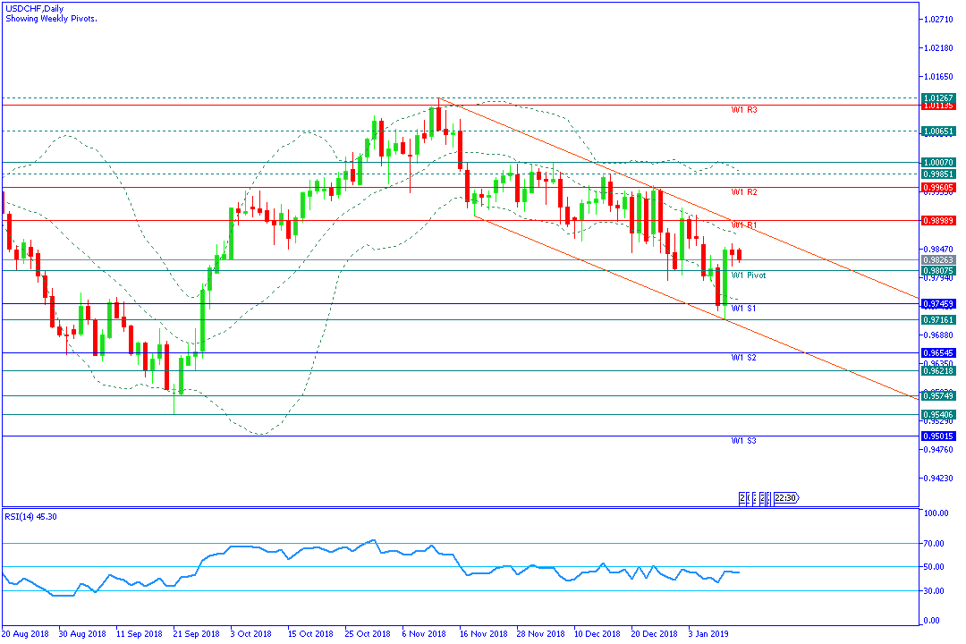This screenshot has height=644, width=966.
Task: Select the W1 R3 pivot label
Action: click(744, 110)
